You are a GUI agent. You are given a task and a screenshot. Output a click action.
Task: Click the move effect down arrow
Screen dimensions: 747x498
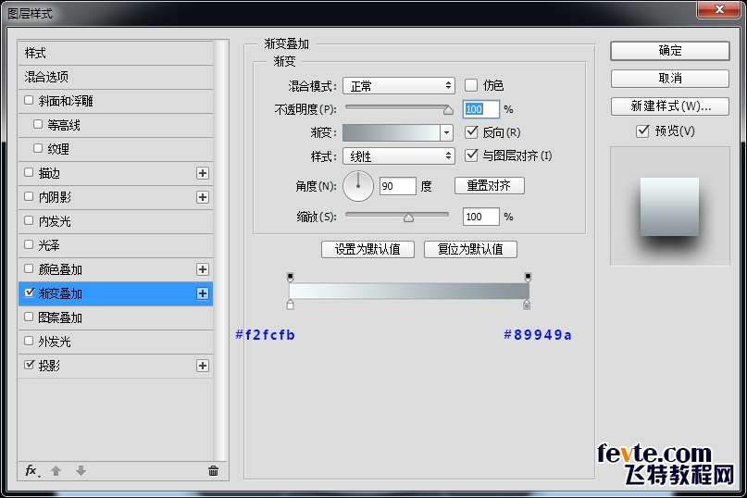[81, 471]
